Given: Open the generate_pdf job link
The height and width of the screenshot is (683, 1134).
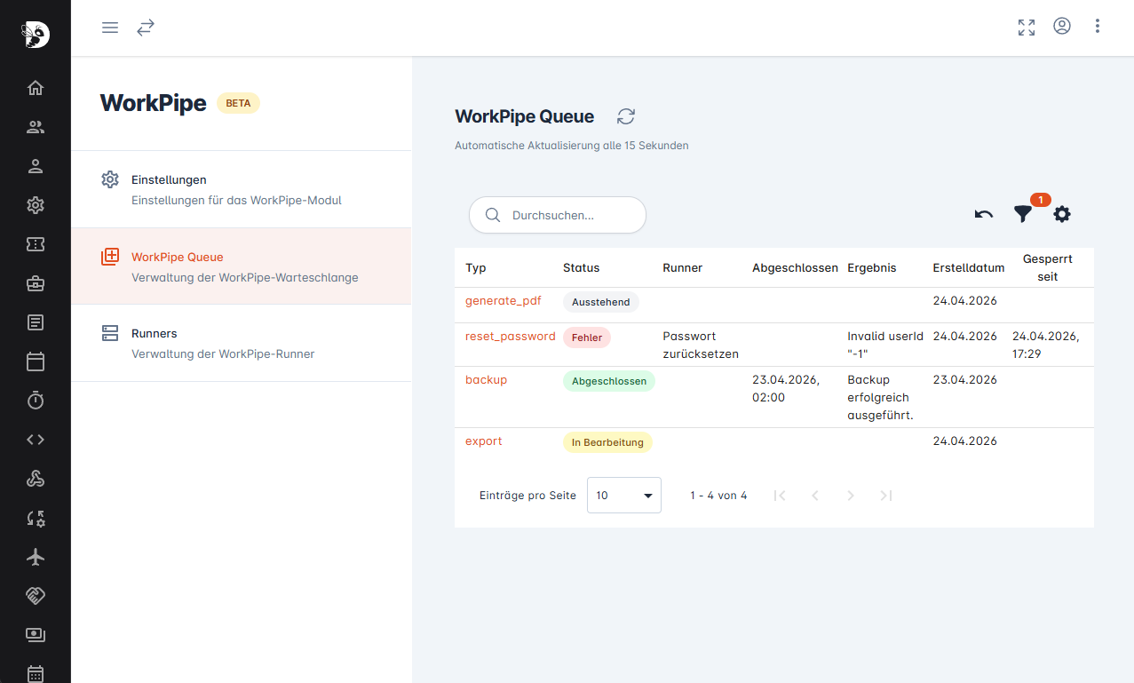Looking at the screenshot, I should [503, 301].
